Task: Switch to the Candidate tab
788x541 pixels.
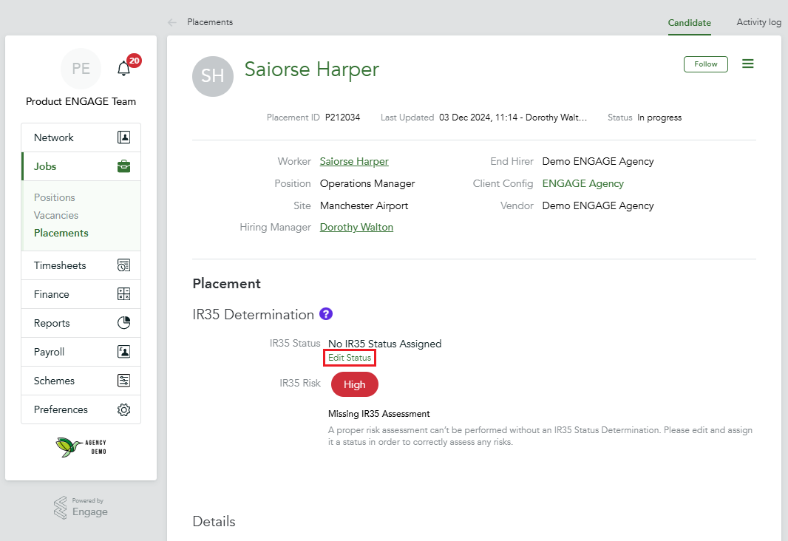Action: 689,23
